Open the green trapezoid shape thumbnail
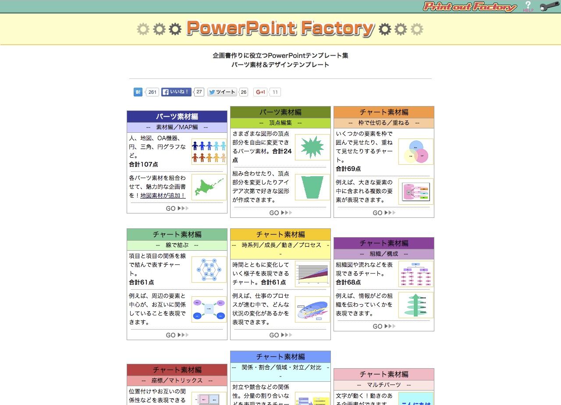 click(312, 187)
